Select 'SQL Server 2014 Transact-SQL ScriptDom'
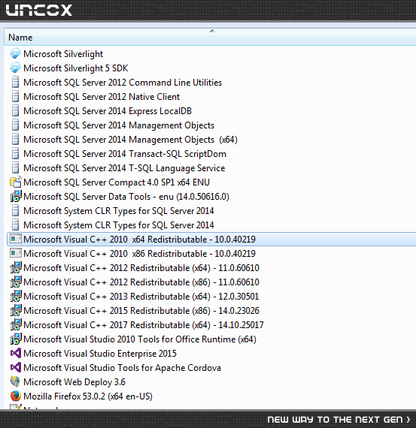Image resolution: width=416 pixels, height=428 pixels. coord(125,154)
